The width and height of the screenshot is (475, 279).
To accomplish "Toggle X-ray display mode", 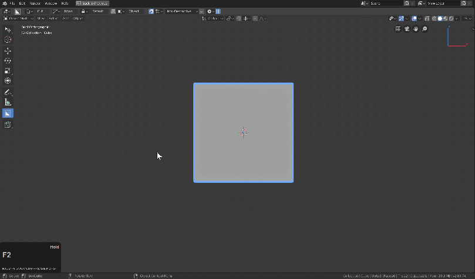I will [427, 19].
